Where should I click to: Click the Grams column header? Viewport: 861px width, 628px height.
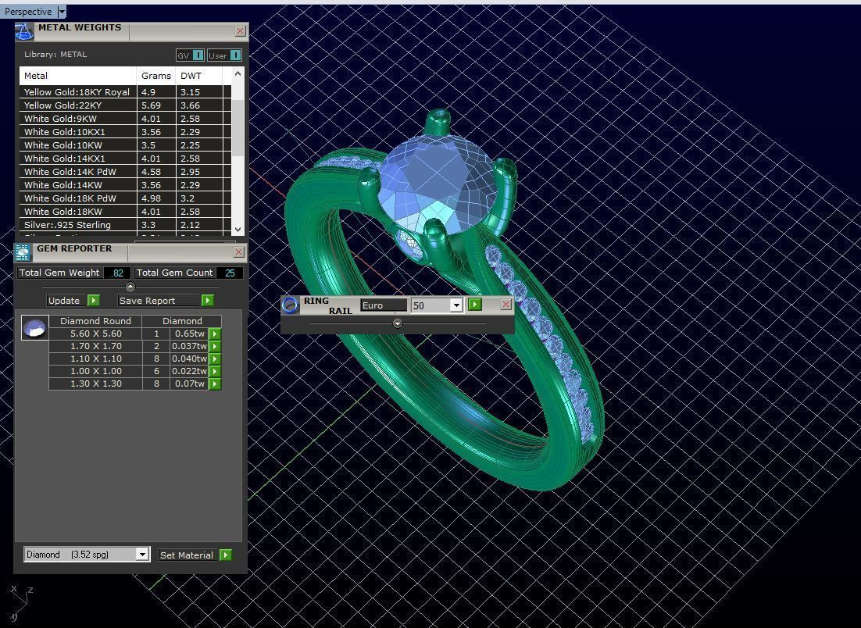(156, 76)
